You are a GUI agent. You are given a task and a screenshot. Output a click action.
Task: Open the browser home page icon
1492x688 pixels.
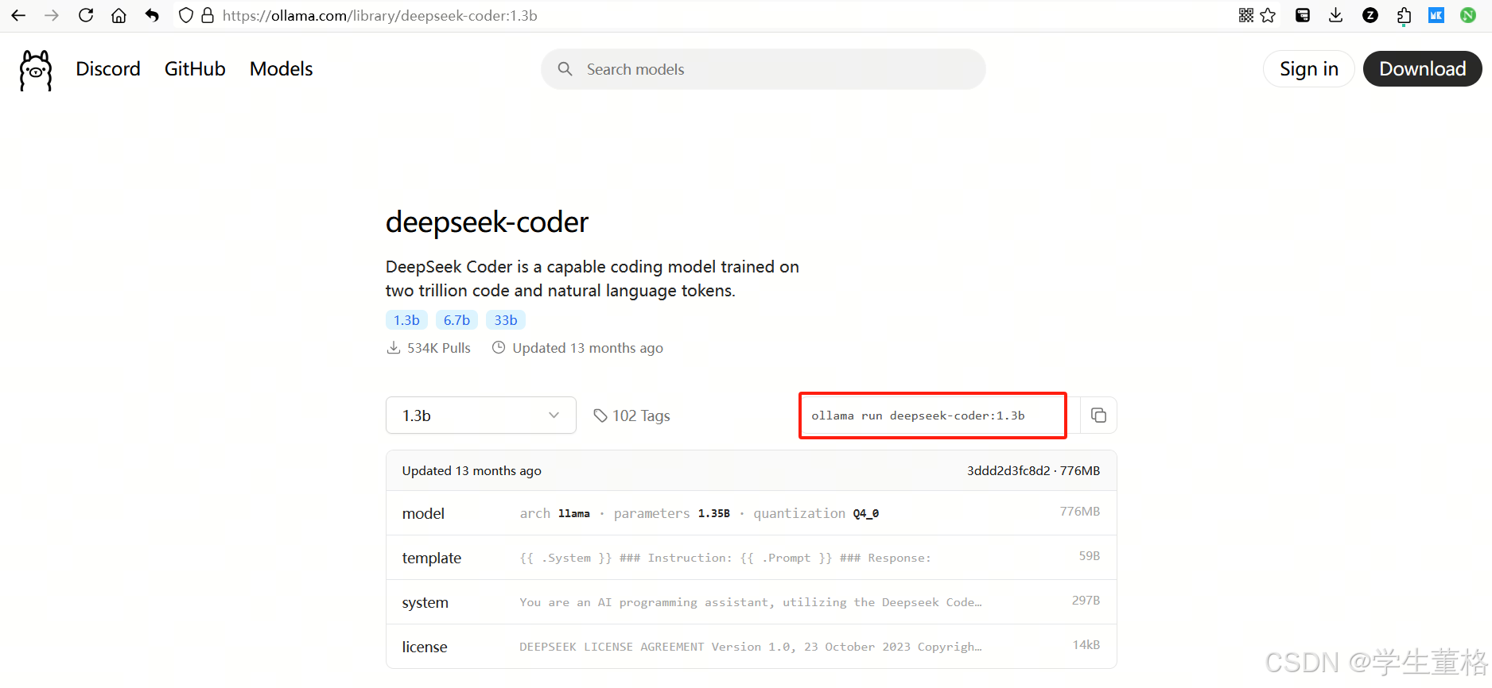tap(119, 15)
